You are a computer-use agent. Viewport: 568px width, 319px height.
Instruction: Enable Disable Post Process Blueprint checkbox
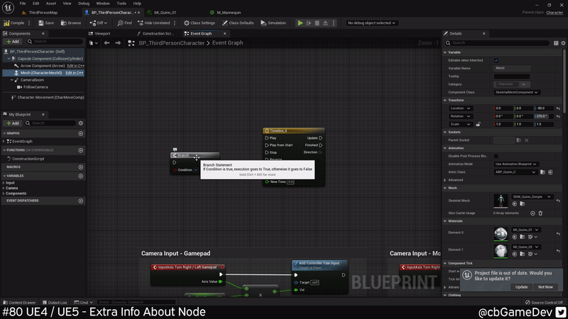click(x=496, y=156)
